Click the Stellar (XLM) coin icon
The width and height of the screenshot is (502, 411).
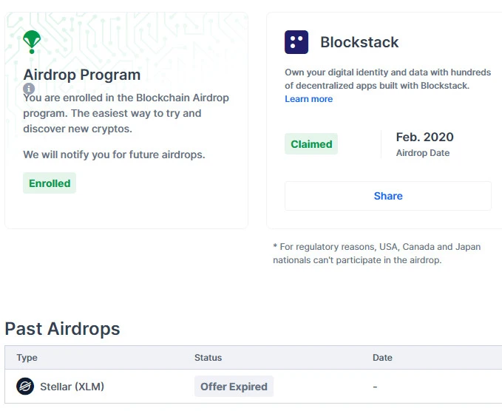(x=25, y=387)
